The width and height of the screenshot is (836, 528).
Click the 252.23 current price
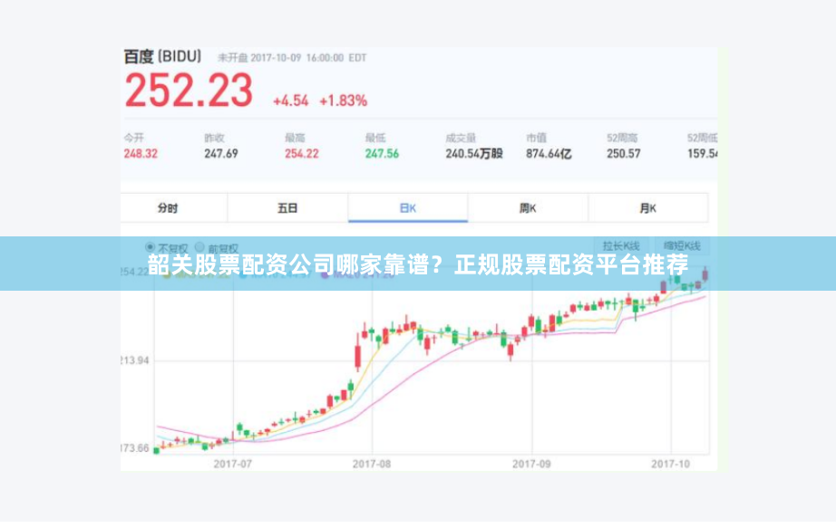[x=189, y=91]
